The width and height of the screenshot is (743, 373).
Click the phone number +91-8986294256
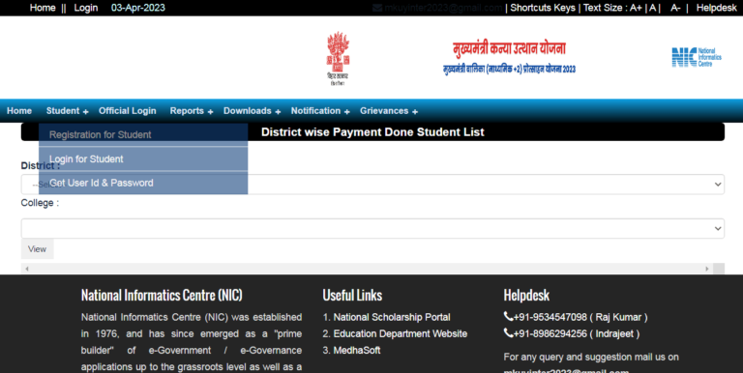[x=550, y=333]
